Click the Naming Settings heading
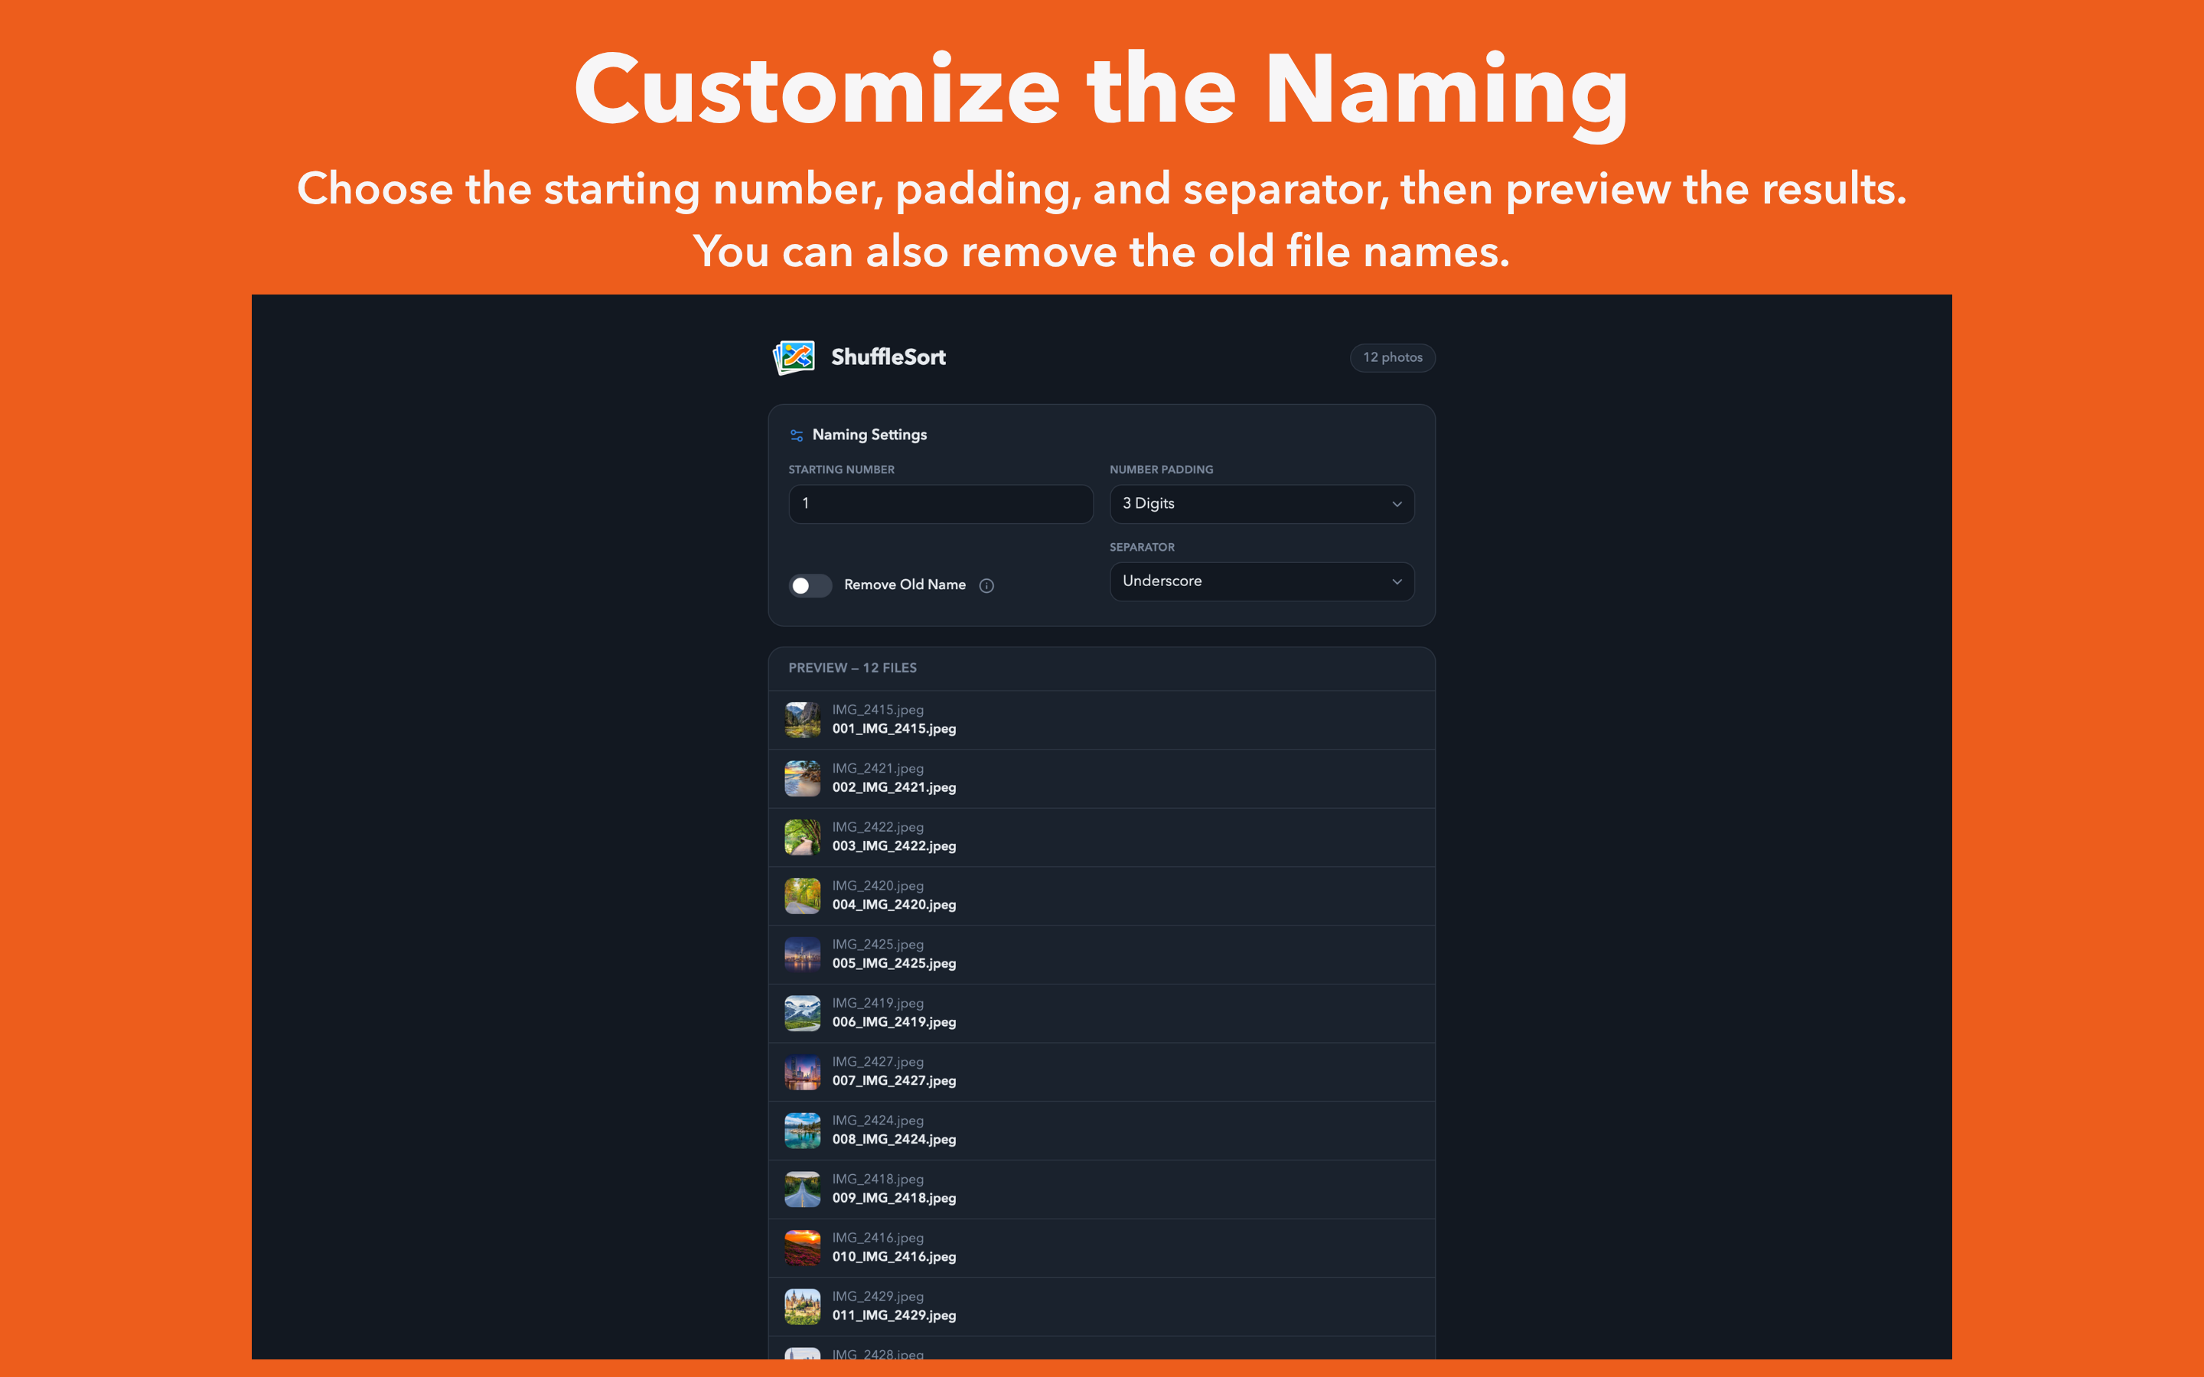 [x=869, y=435]
